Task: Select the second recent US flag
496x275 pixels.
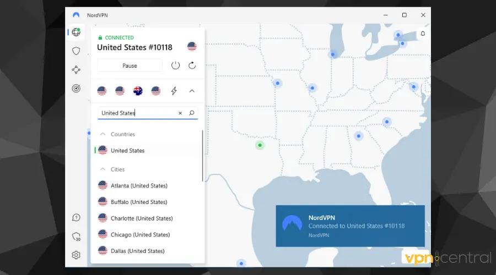Action: pyautogui.click(x=120, y=91)
